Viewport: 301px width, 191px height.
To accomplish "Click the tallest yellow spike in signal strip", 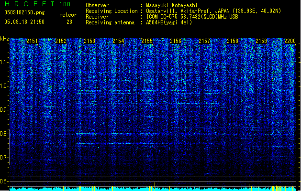I will 155,187.
